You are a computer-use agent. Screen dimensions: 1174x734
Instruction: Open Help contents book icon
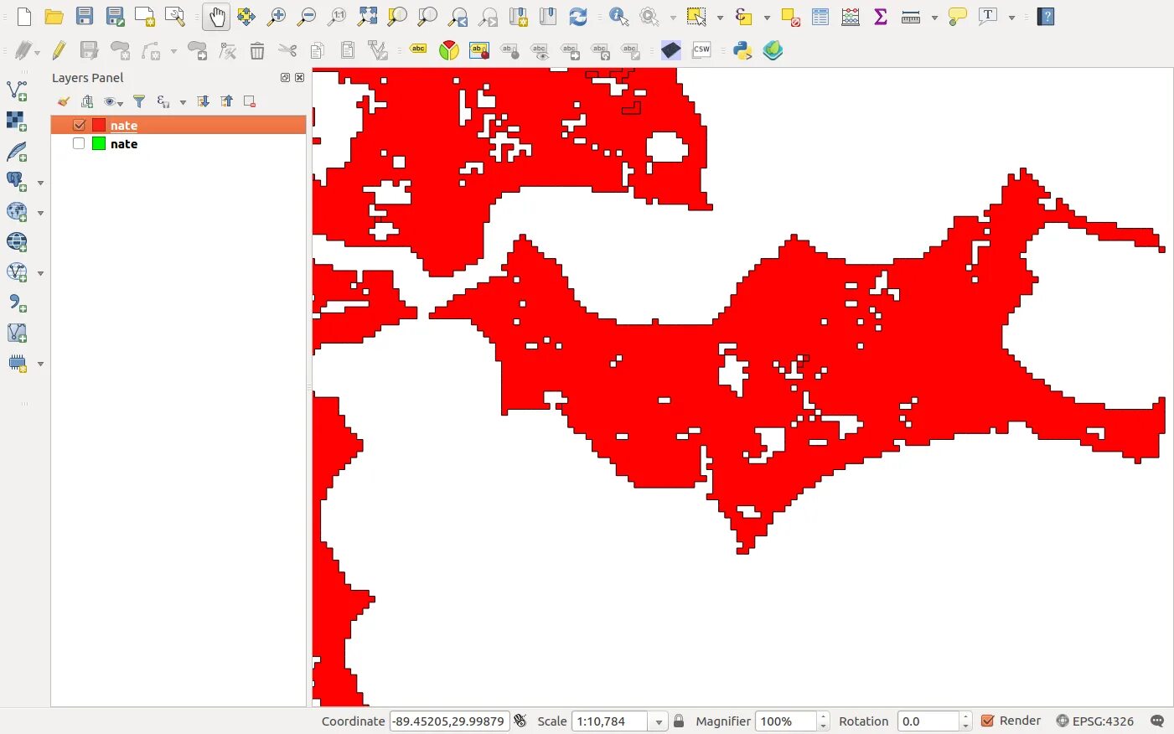tap(1046, 17)
